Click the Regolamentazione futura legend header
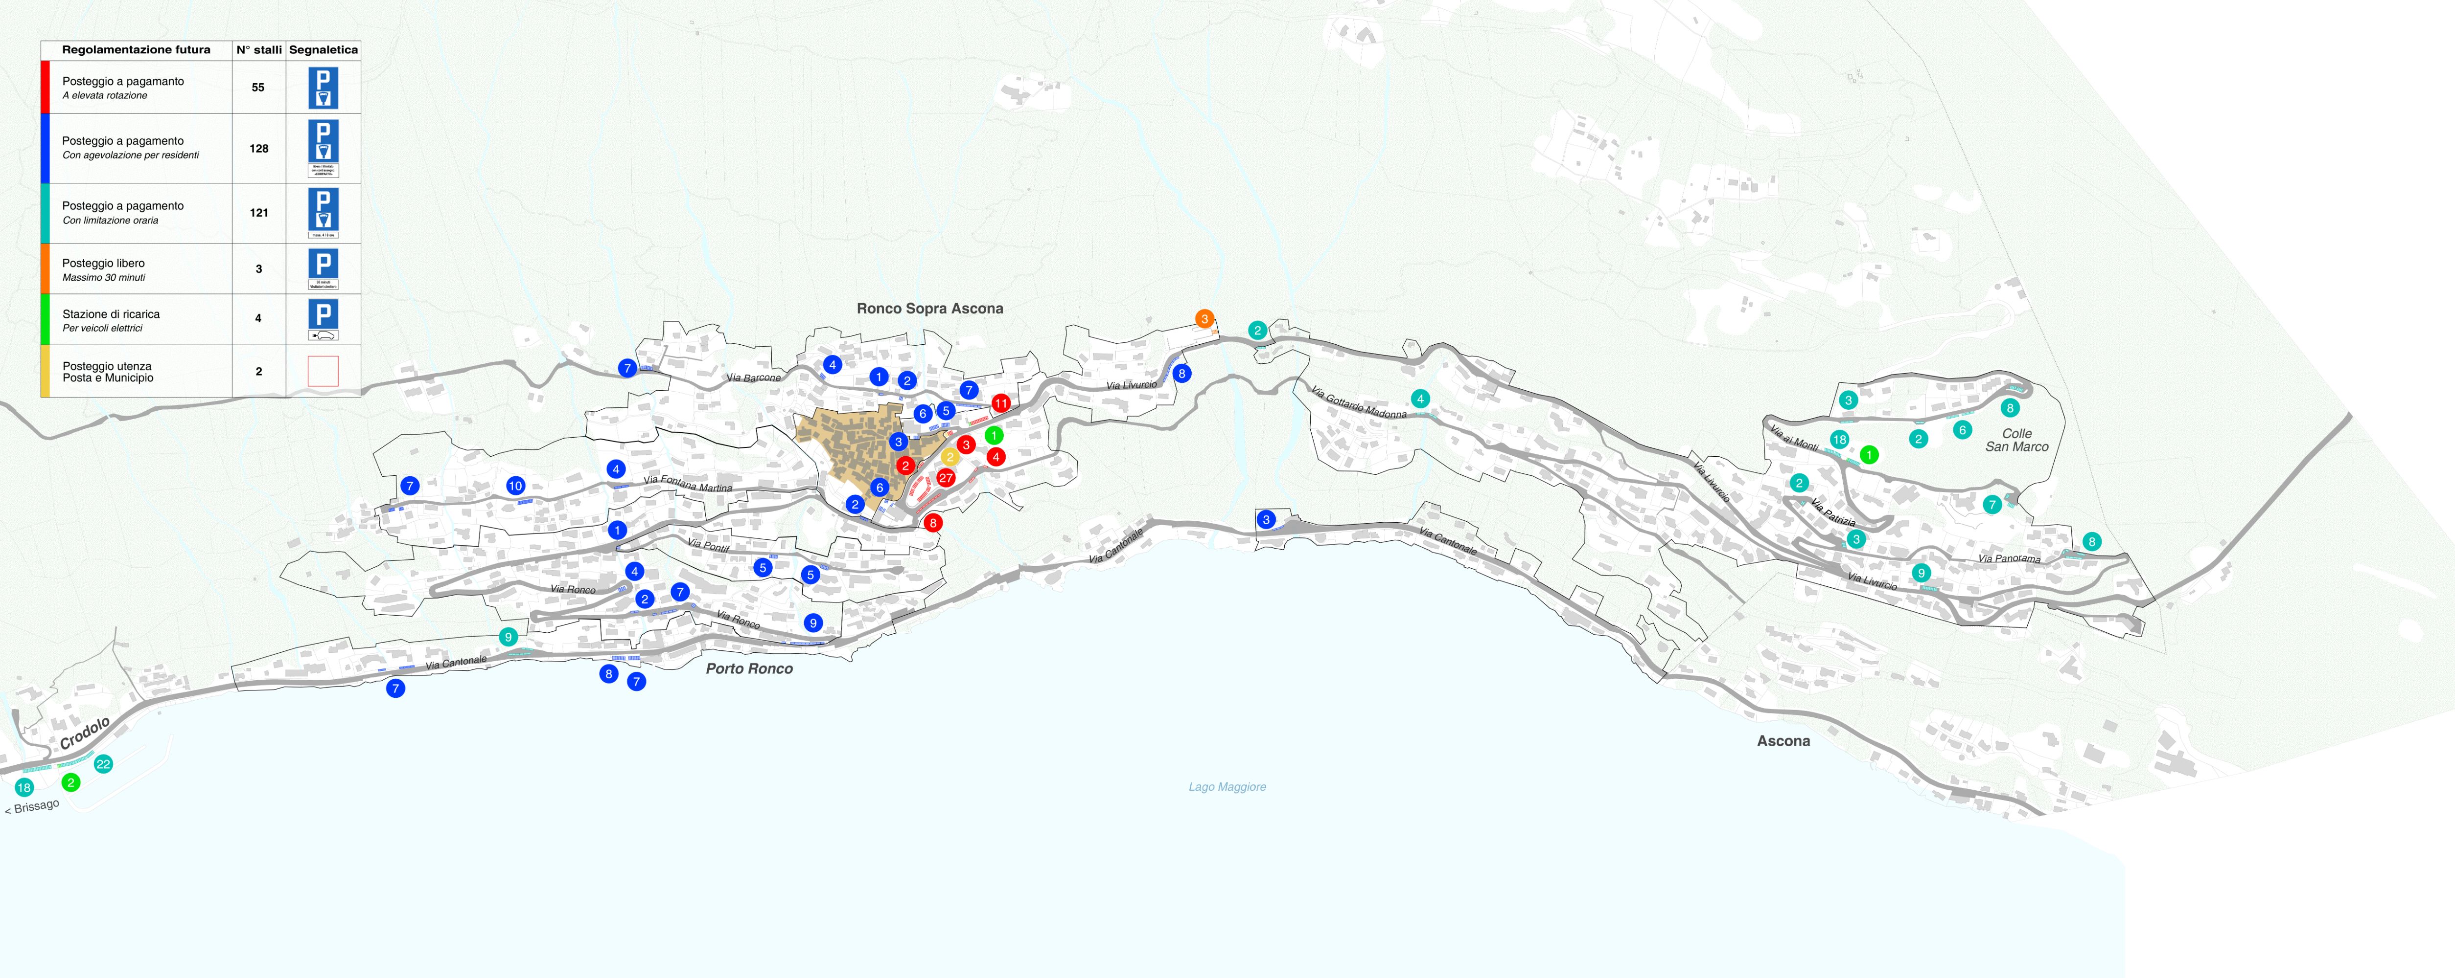 pos(136,49)
